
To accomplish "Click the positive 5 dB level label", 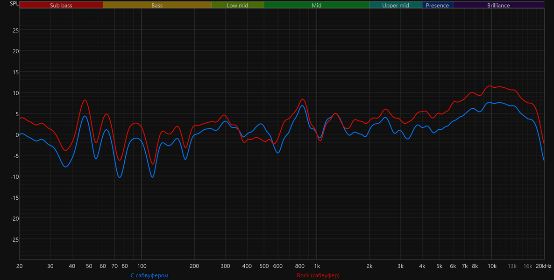I will 17,114.
